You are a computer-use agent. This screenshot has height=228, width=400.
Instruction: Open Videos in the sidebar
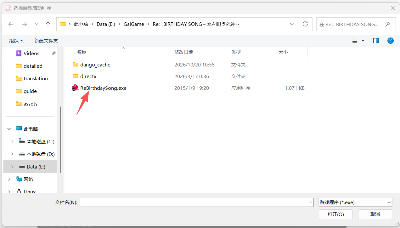[x=31, y=53]
